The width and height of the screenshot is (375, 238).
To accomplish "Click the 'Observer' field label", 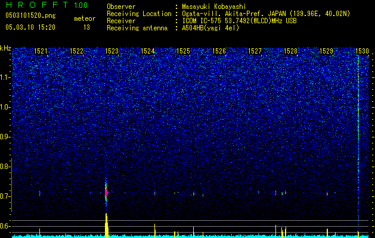I will 121,7.
